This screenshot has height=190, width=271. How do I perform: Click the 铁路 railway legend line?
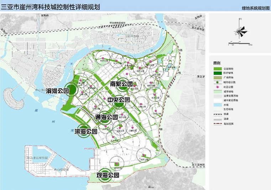(x=218, y=115)
